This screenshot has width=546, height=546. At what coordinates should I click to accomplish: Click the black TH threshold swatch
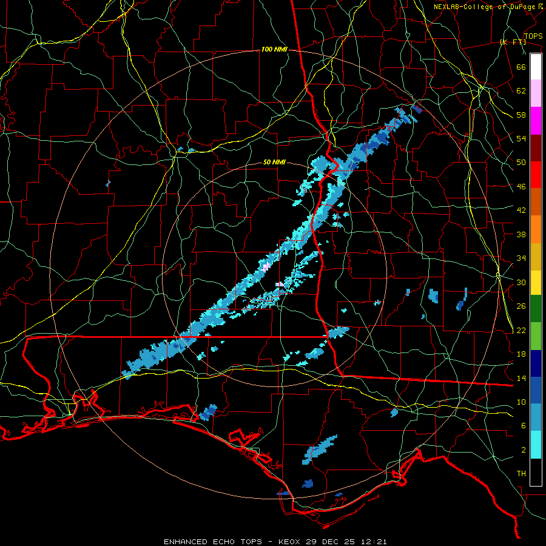[x=536, y=472]
